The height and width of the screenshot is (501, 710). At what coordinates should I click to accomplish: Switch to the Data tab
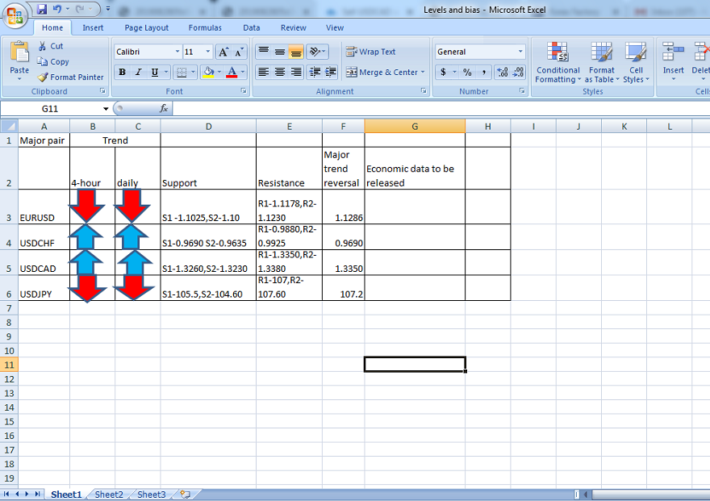coord(251,27)
